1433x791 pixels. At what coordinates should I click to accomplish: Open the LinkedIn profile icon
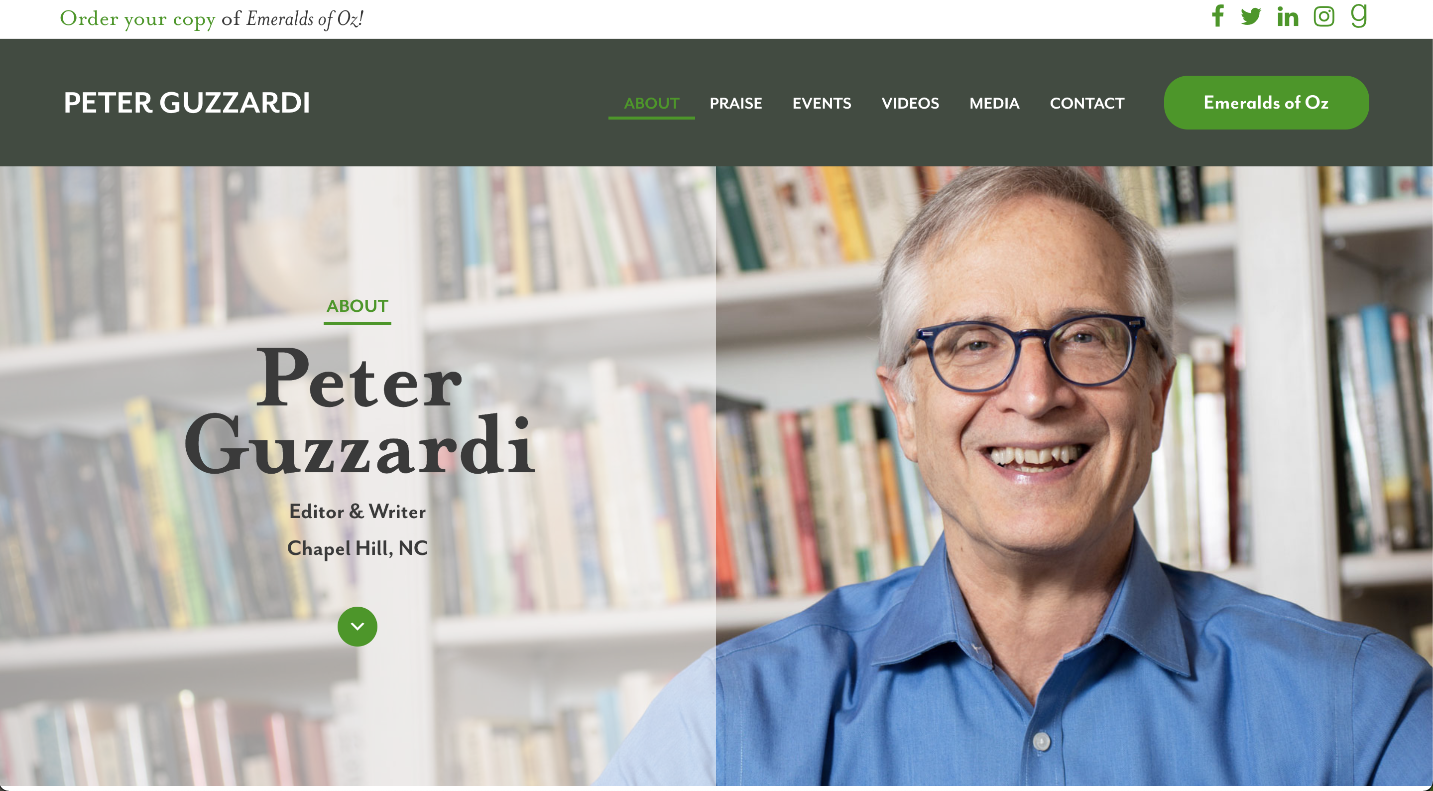[1288, 16]
